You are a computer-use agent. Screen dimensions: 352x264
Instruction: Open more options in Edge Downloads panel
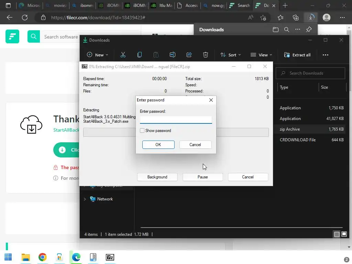(x=297, y=30)
